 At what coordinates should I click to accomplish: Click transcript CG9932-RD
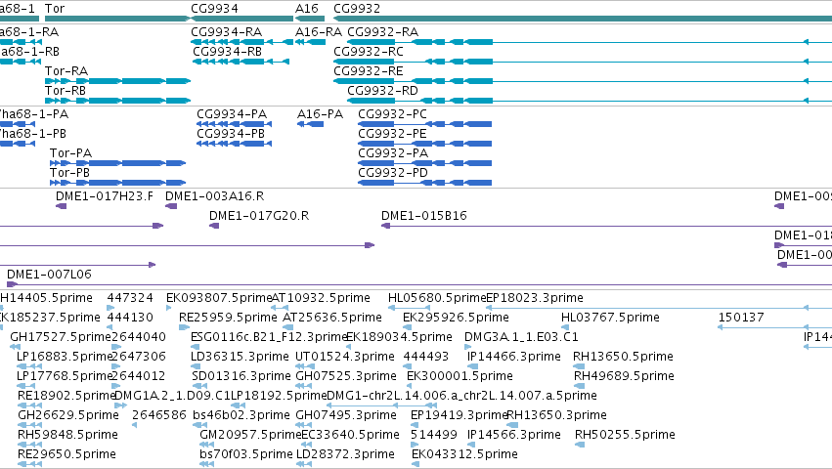coord(382,91)
